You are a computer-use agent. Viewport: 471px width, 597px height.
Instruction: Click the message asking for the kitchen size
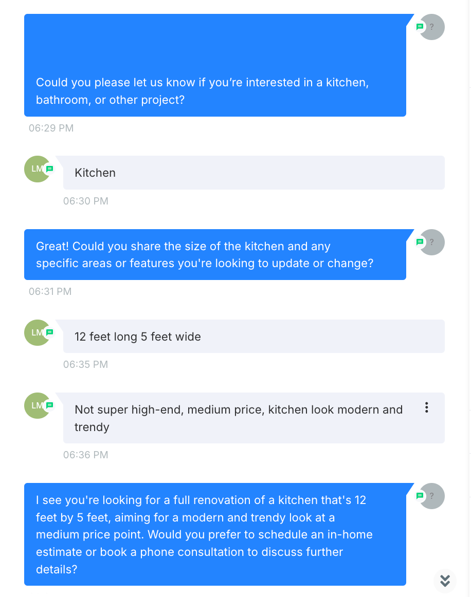click(215, 254)
